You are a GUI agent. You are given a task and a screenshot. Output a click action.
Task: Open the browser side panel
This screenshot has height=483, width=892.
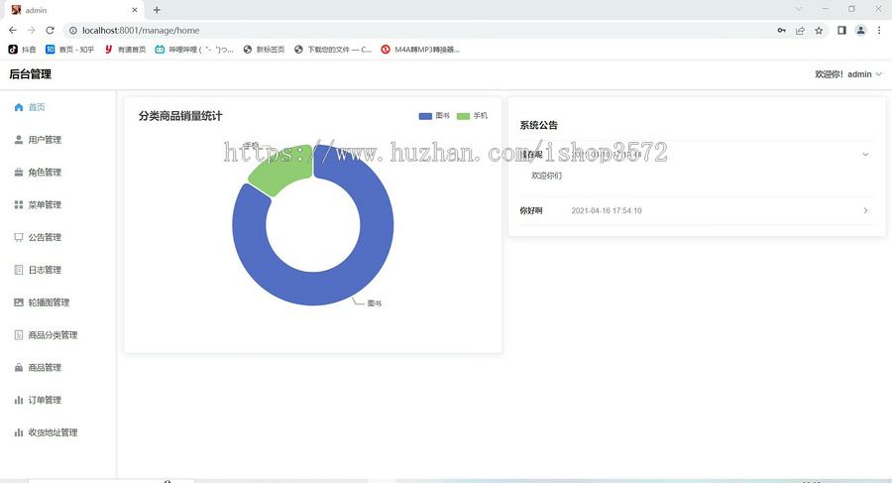coord(841,30)
